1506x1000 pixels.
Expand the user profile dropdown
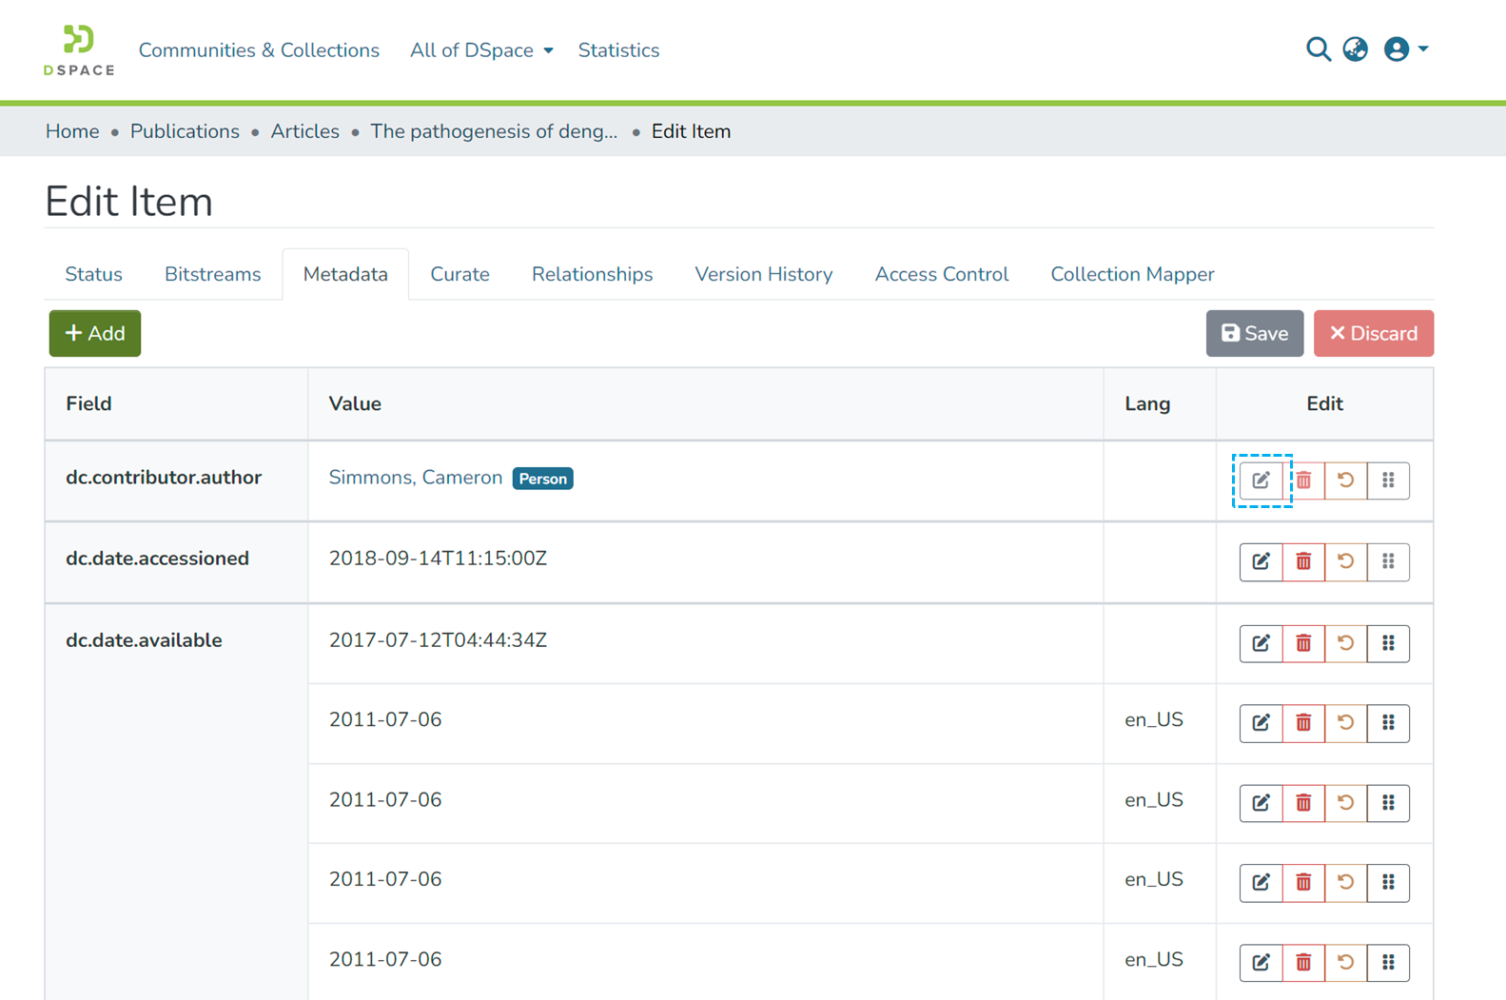coord(1406,49)
